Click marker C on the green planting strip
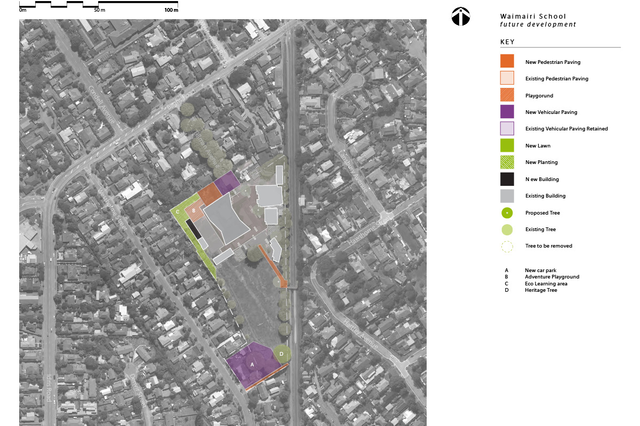 (177, 212)
